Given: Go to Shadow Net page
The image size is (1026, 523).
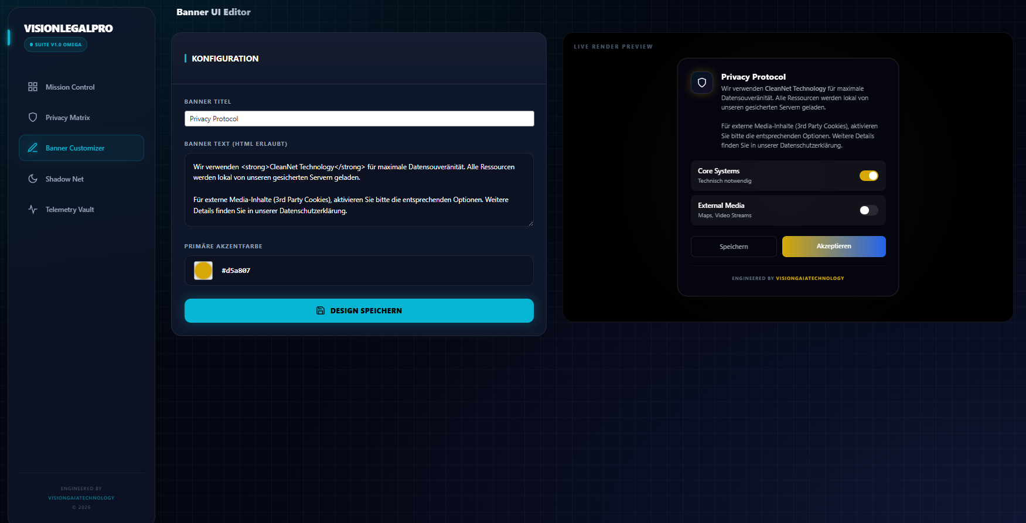Looking at the screenshot, I should 81,179.
